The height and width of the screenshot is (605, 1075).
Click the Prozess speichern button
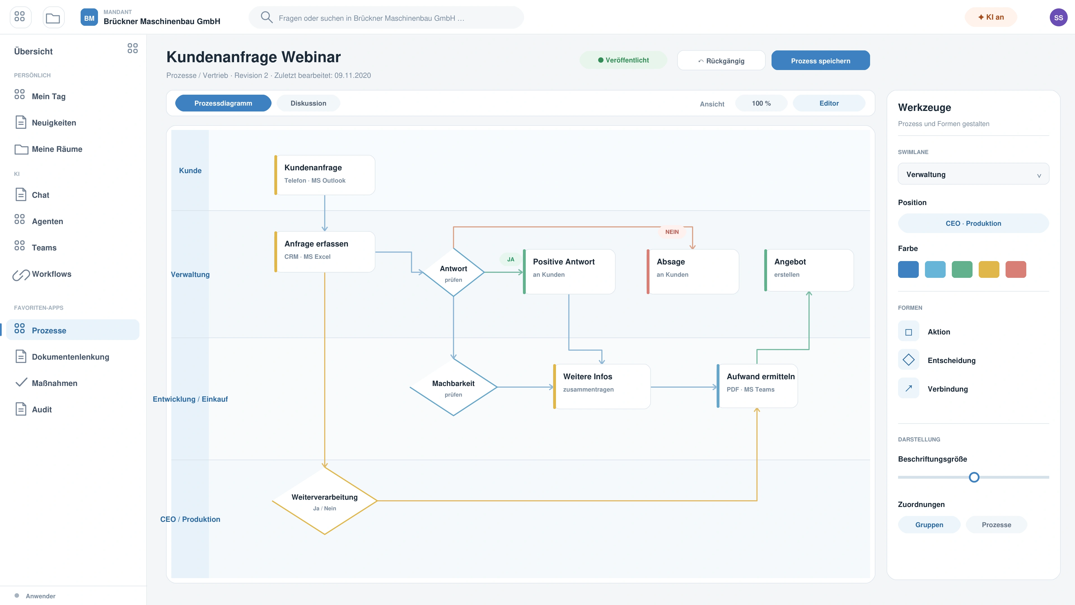(x=821, y=61)
